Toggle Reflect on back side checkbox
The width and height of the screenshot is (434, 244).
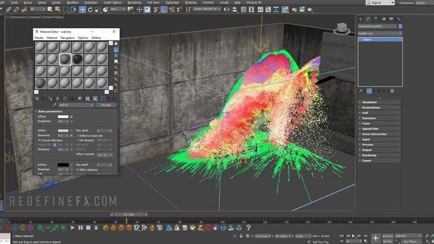[78, 136]
